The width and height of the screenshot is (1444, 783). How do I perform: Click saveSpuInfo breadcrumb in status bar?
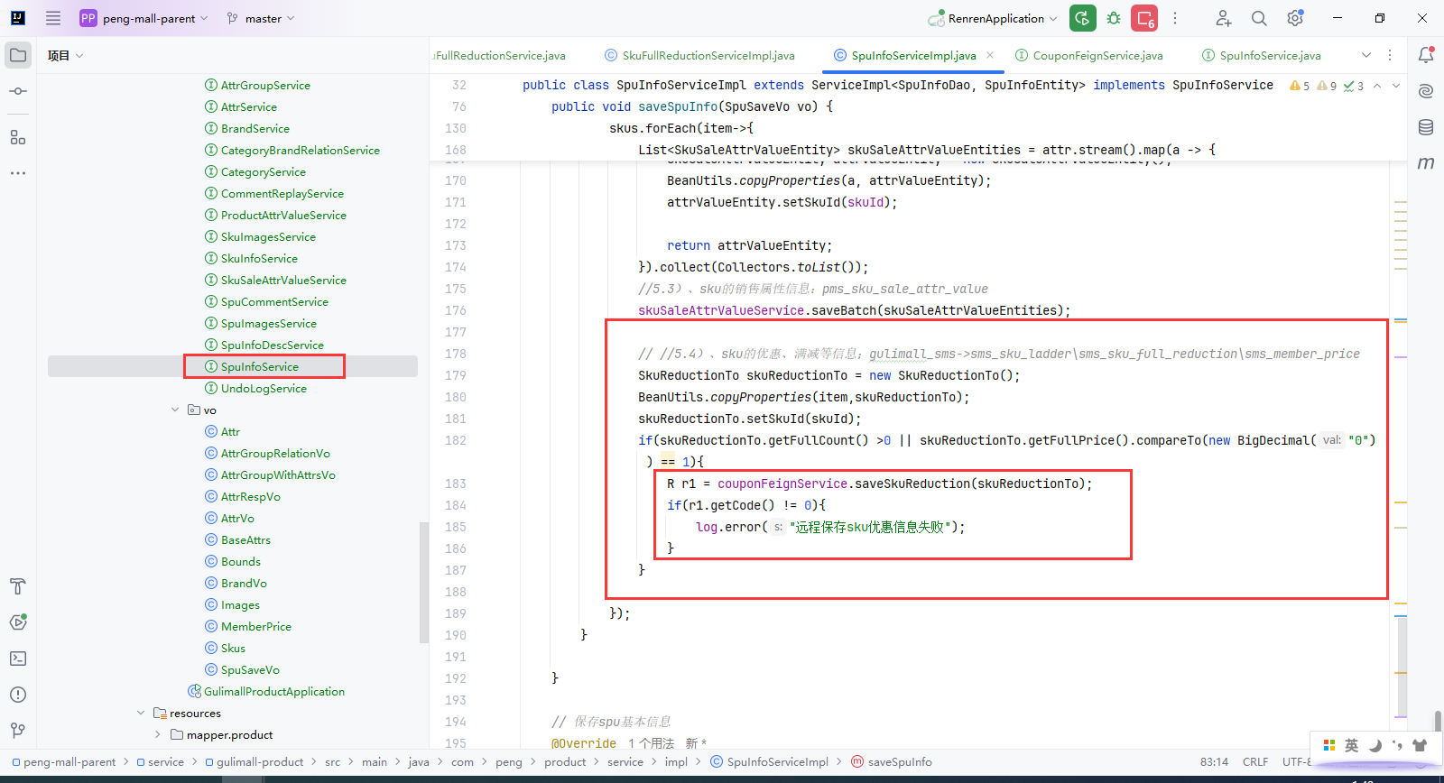[892, 761]
